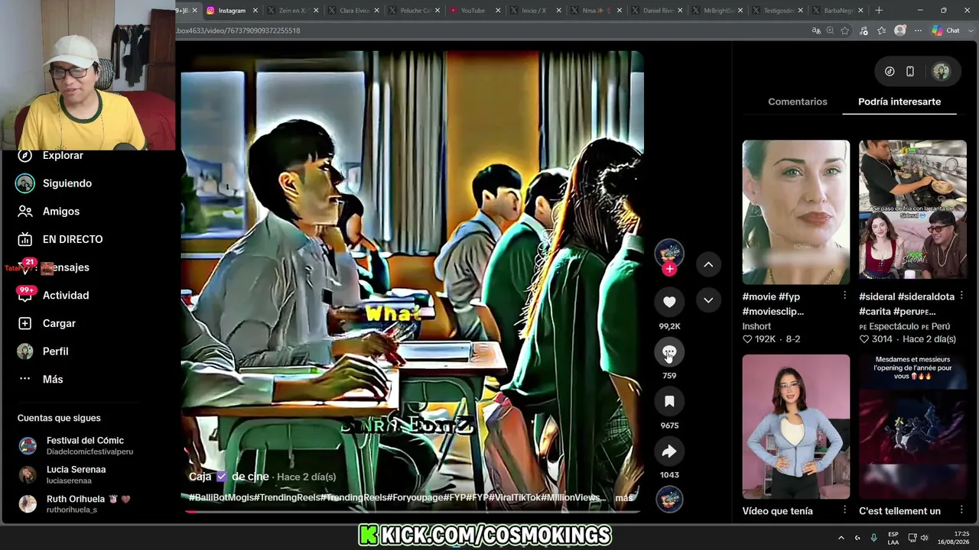Screen dimensions: 979x550
Task: Share the video using the arrow icon
Action: click(669, 451)
